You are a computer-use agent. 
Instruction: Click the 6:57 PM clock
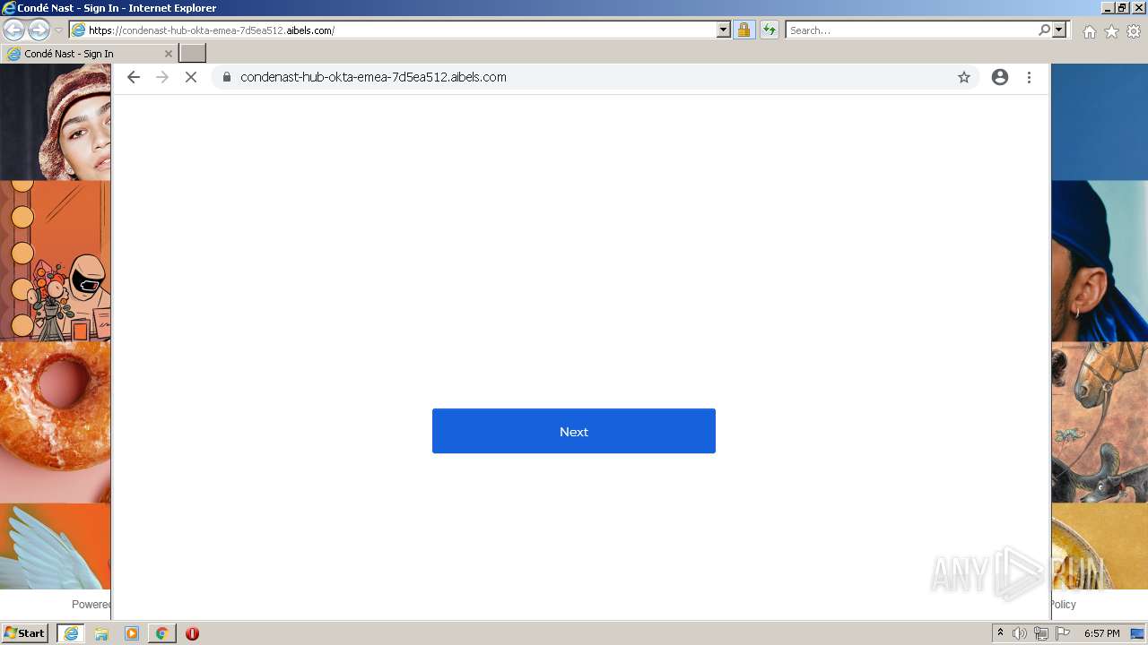(x=1102, y=633)
